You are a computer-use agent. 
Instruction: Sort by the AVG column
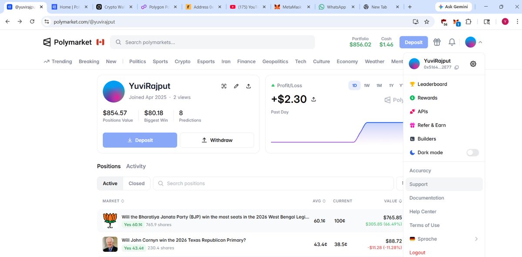319,201
